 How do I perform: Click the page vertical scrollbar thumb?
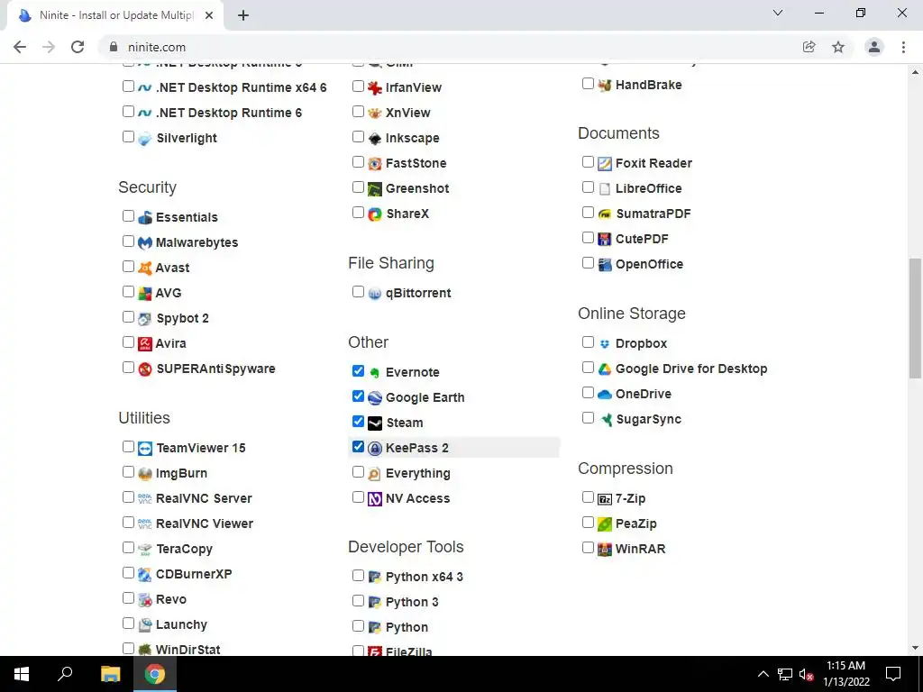916,318
